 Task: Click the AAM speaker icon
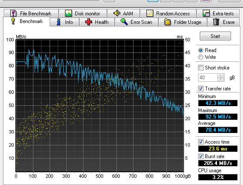(117, 13)
